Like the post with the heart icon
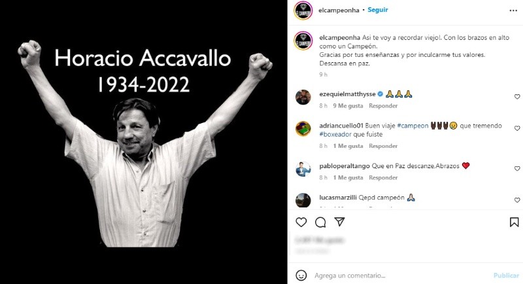Image resolution: width=523 pixels, height=284 pixels. 301,222
